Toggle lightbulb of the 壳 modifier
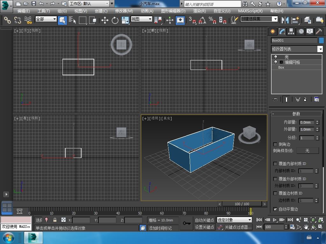 point(276,57)
